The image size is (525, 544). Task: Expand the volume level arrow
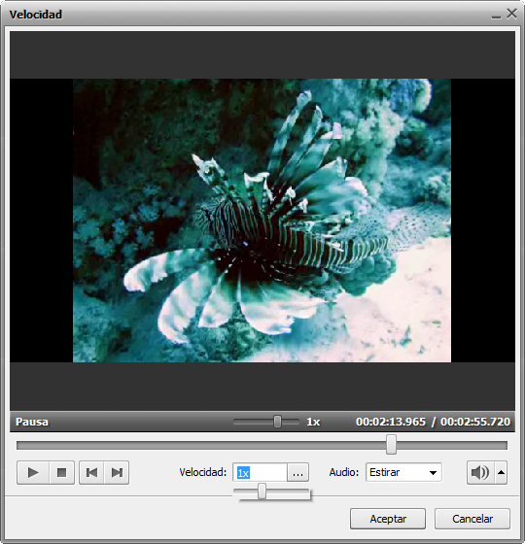(501, 472)
